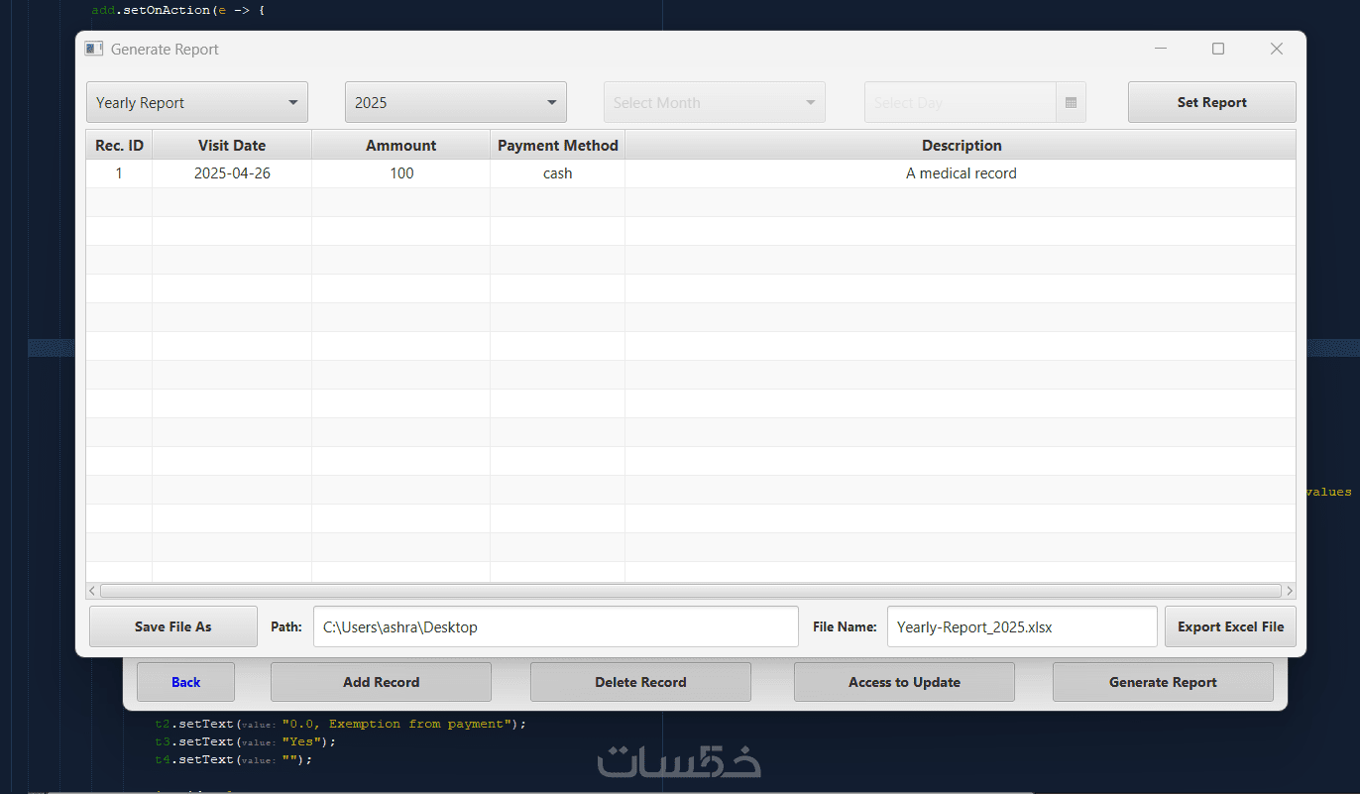Click the Path text field

[x=556, y=626]
